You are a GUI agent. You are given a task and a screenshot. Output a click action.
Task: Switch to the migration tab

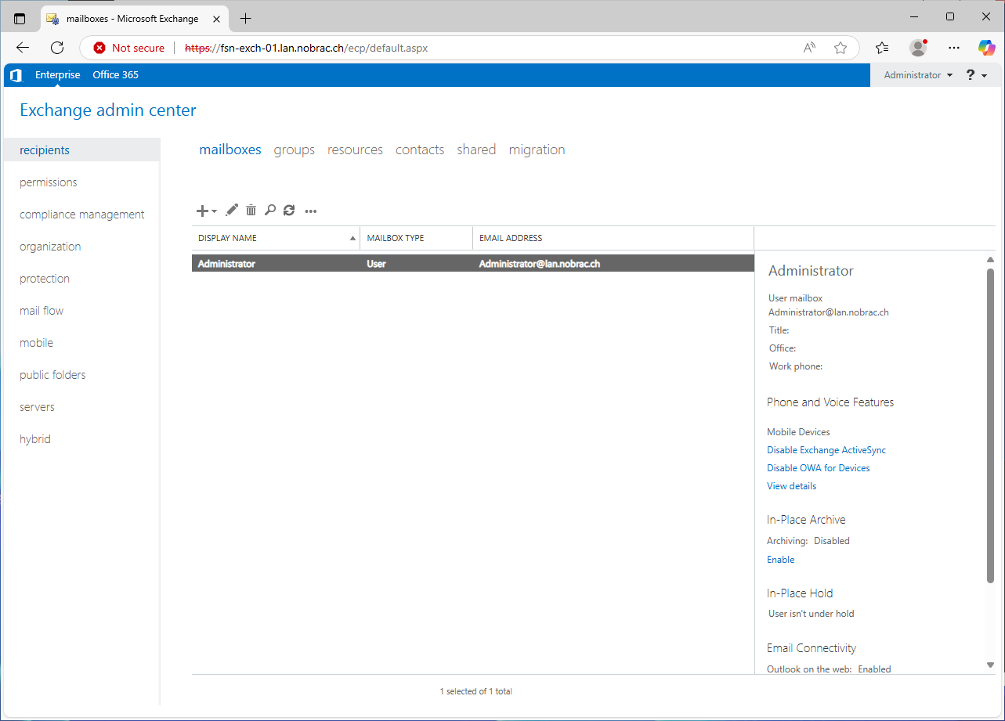(537, 150)
